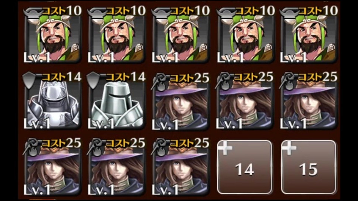Choose the middle bandit unit in the top row
358x201 pixels.
pos(180,35)
